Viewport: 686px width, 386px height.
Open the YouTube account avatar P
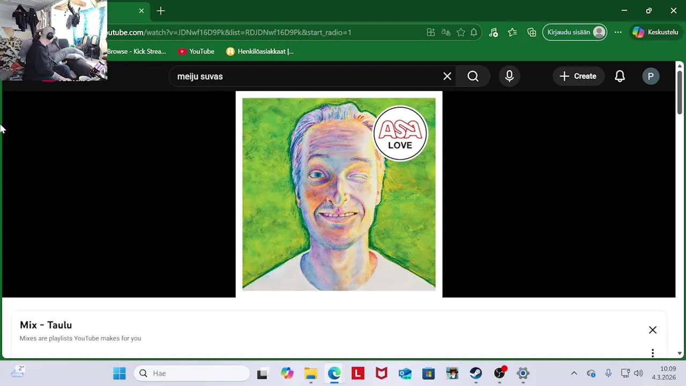click(x=651, y=76)
